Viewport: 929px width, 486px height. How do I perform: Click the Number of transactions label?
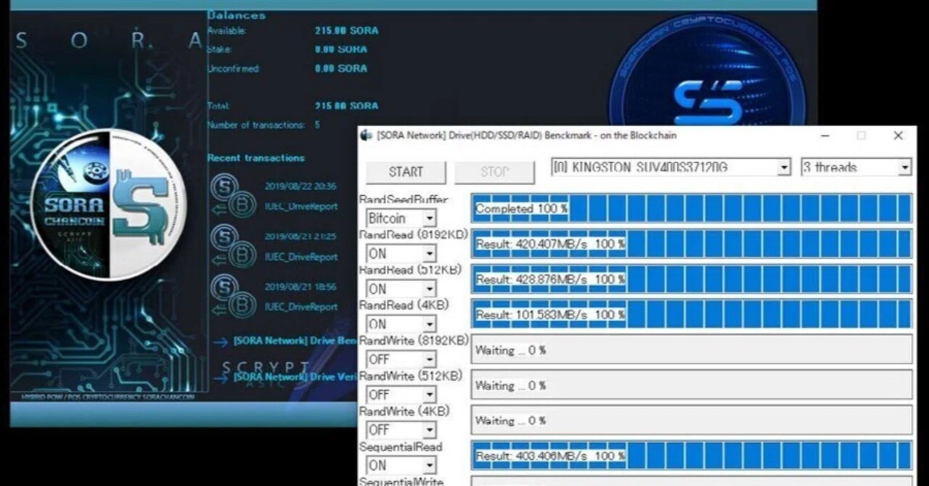(x=256, y=125)
